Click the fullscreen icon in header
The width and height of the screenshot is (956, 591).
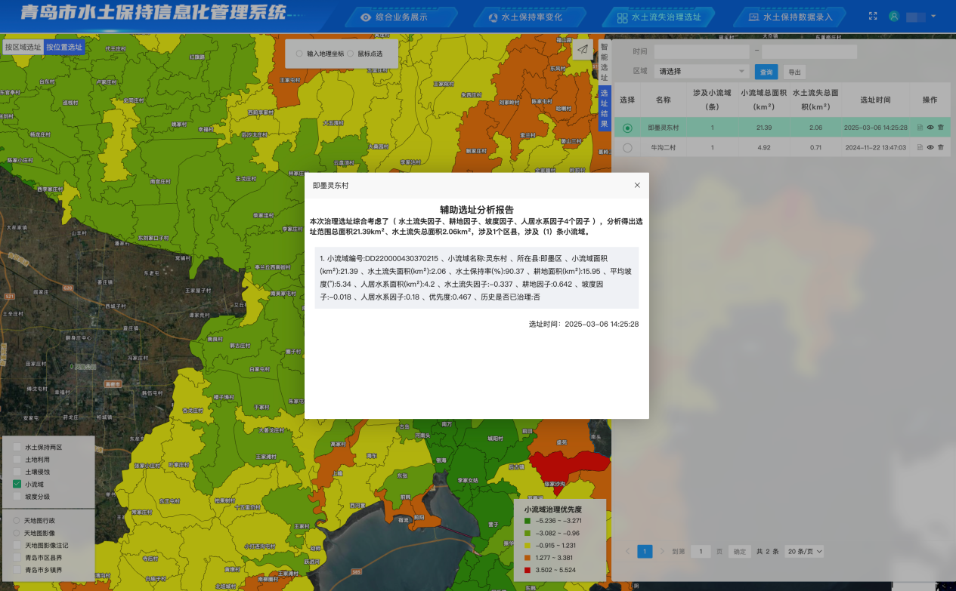(x=873, y=16)
